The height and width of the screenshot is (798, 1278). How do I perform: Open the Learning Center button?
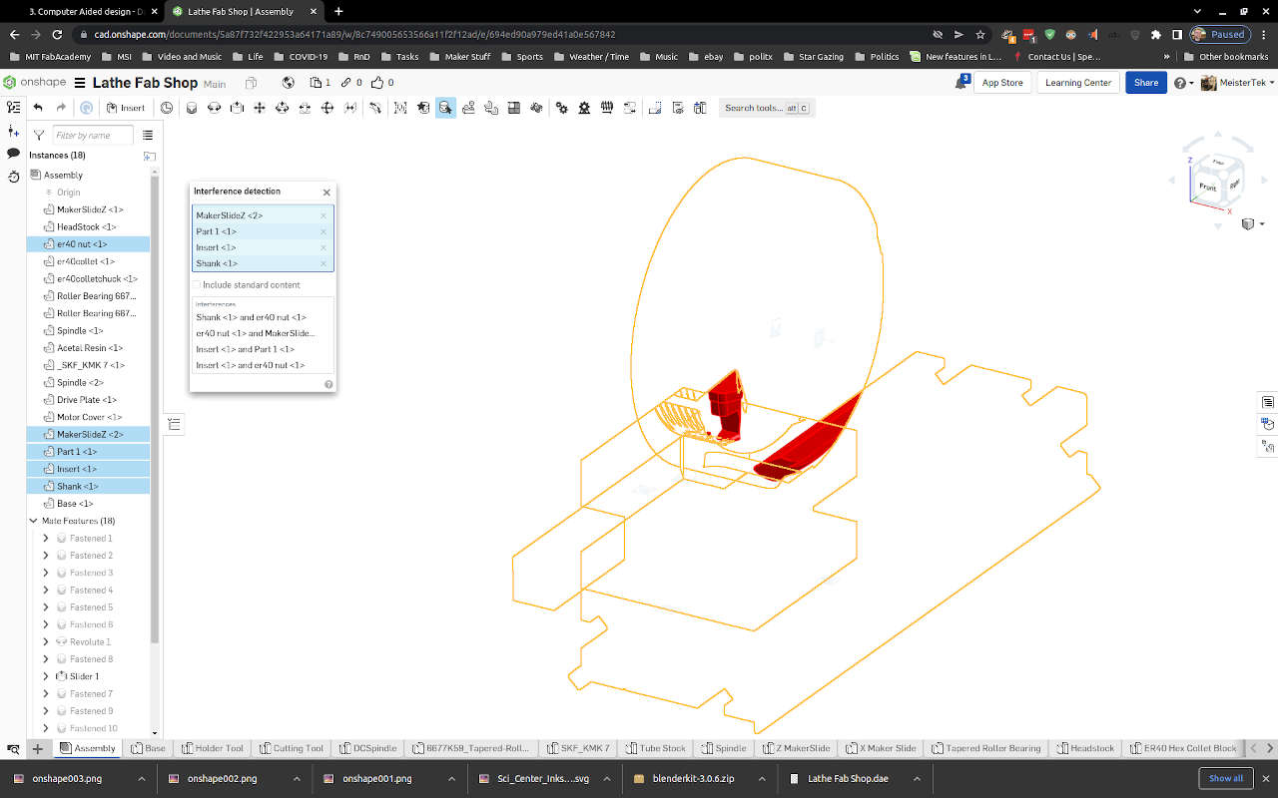[x=1078, y=83]
